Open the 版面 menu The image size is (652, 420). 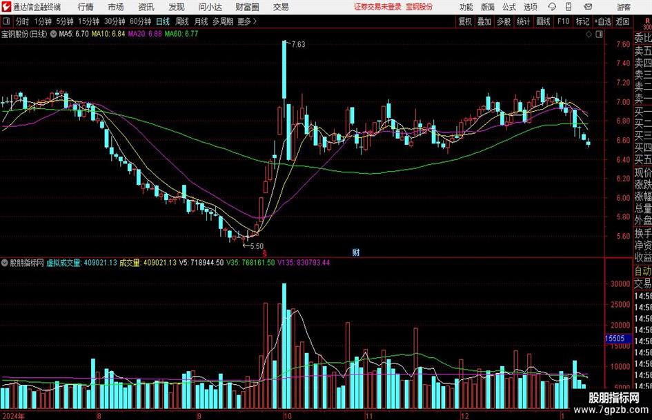(x=487, y=7)
